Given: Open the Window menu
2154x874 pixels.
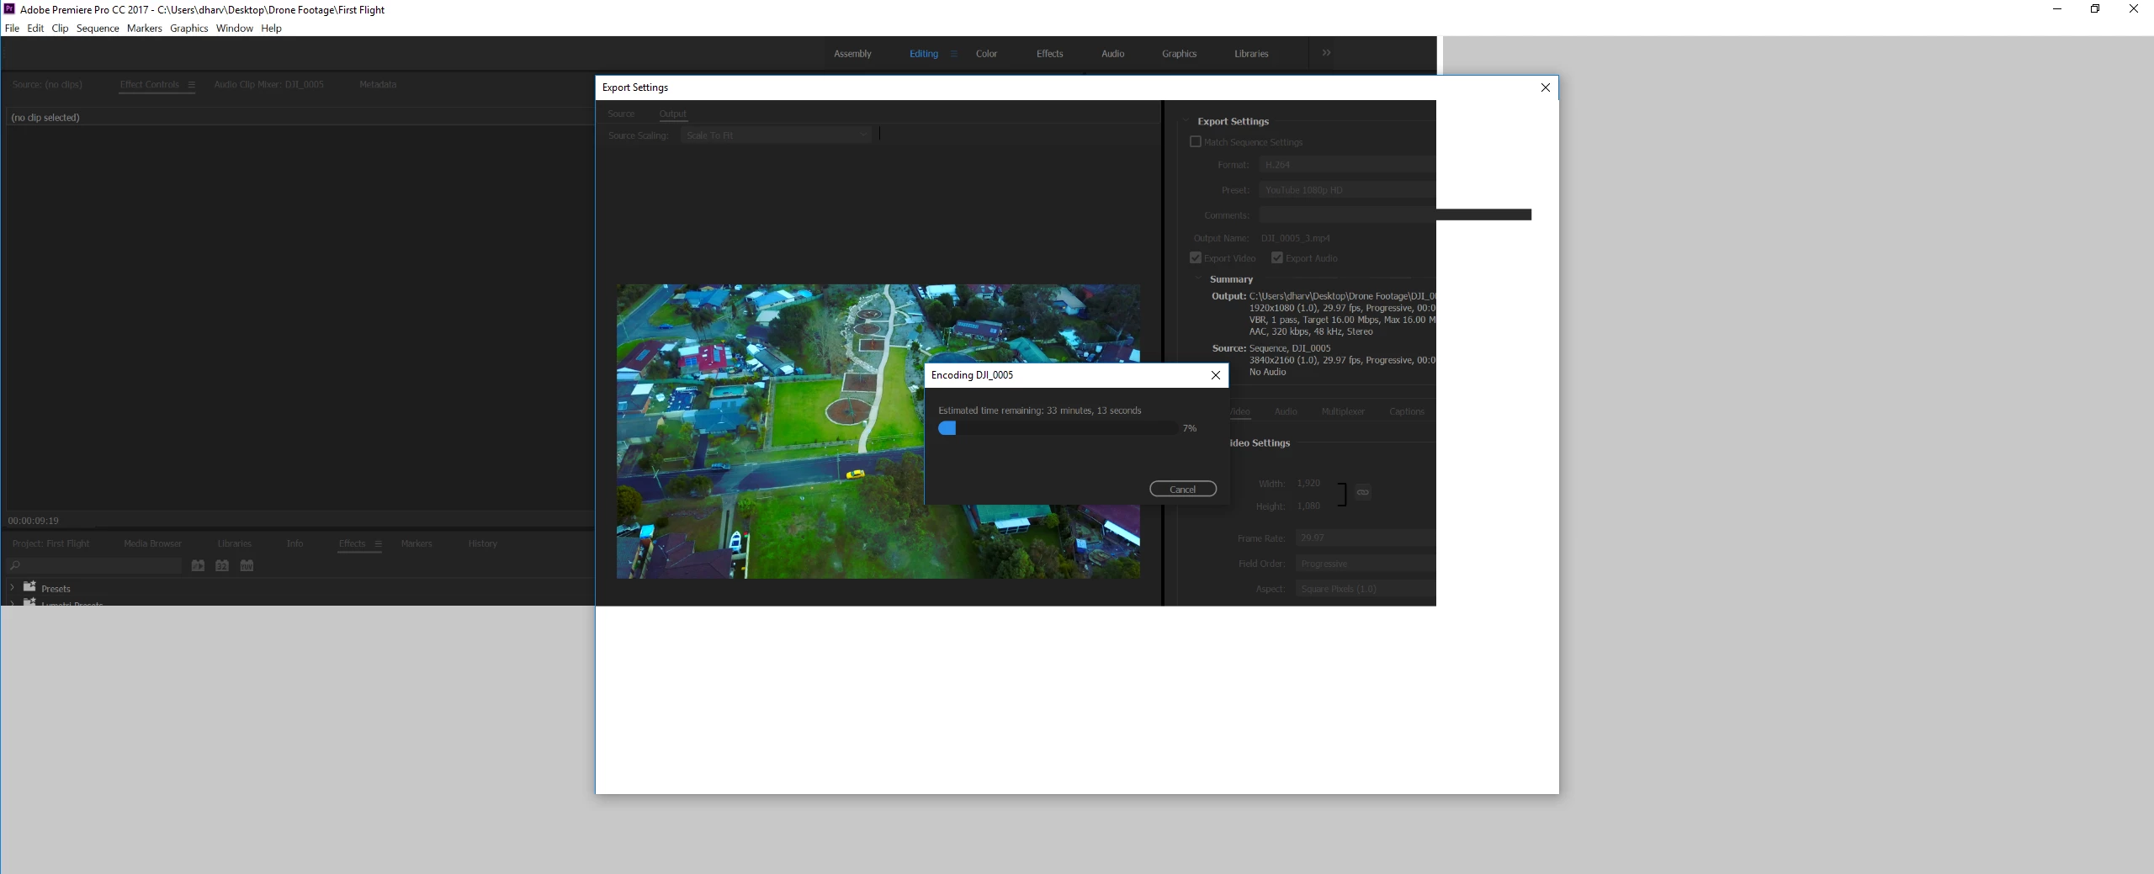Looking at the screenshot, I should (x=234, y=28).
